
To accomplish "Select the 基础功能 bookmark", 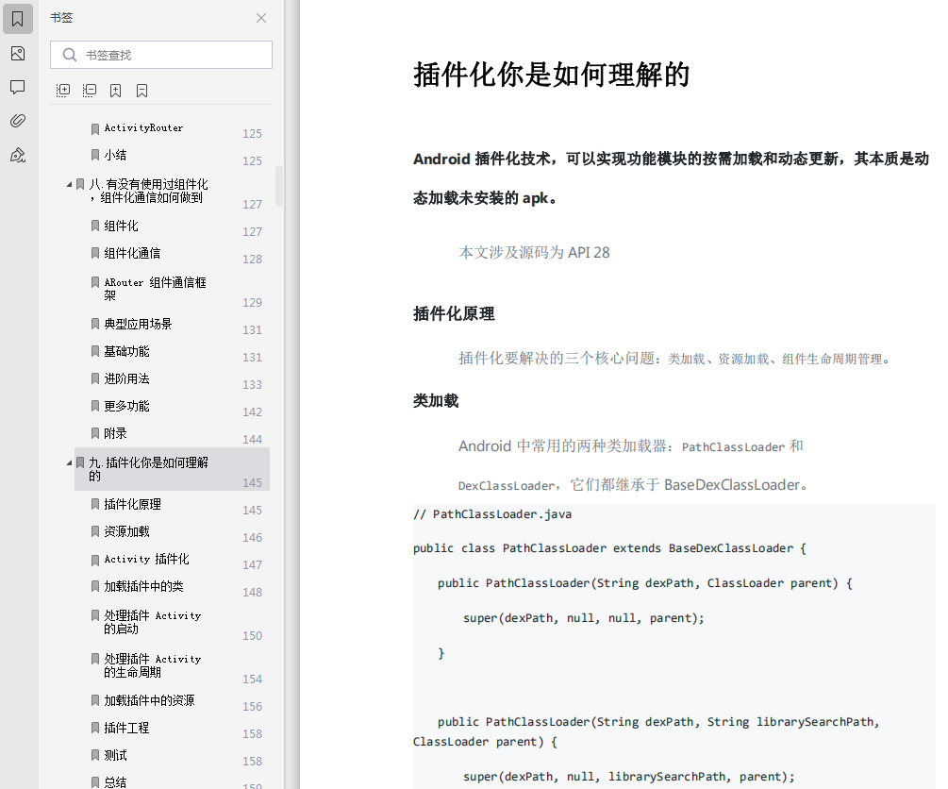I will (x=126, y=351).
